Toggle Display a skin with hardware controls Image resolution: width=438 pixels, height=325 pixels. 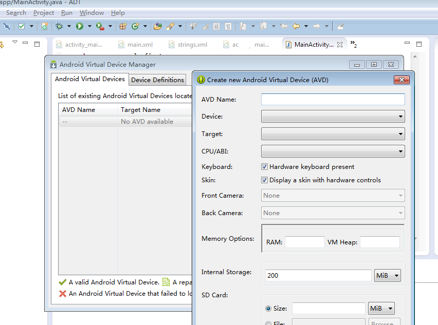pos(264,180)
